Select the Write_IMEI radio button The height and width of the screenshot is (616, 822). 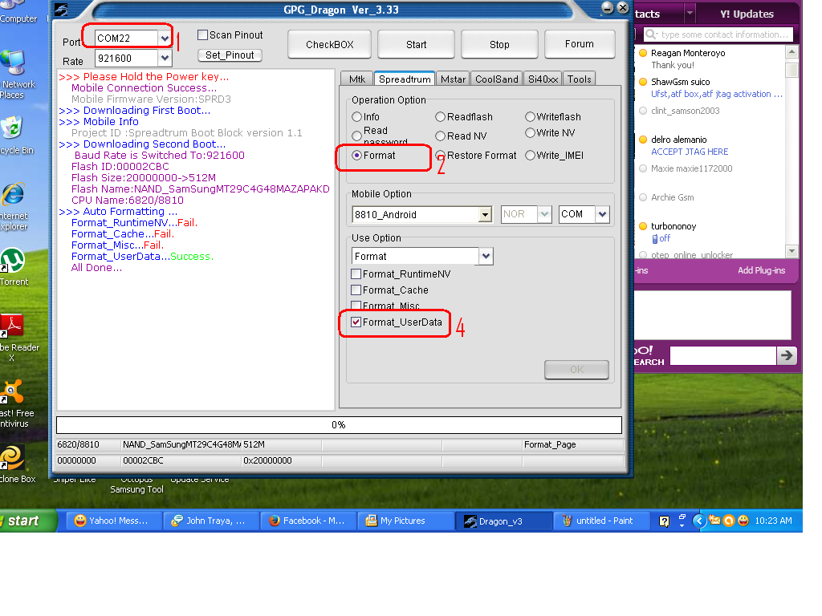pos(530,156)
